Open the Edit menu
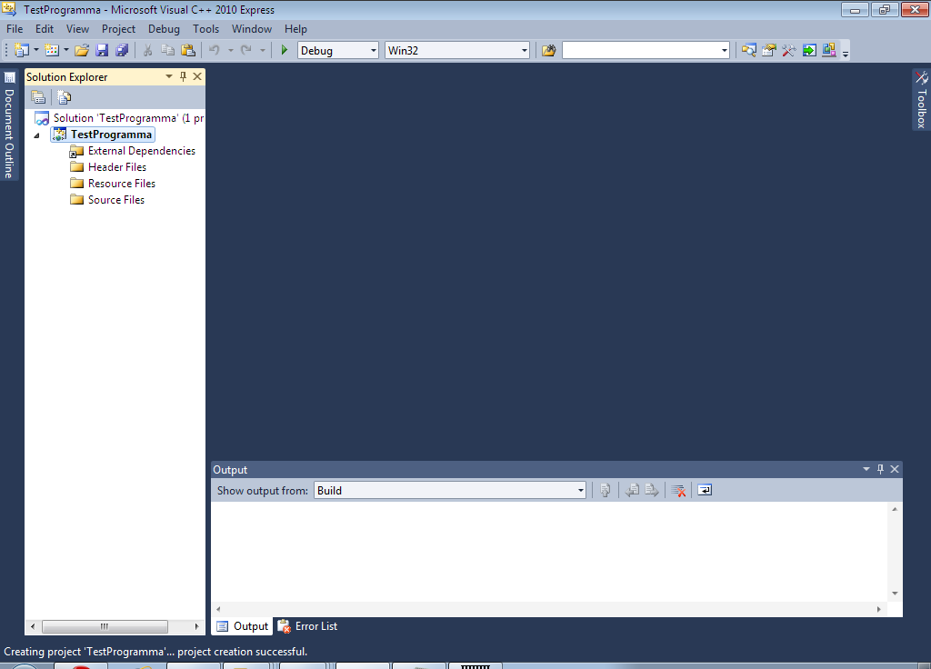This screenshot has height=669, width=931. tap(45, 29)
